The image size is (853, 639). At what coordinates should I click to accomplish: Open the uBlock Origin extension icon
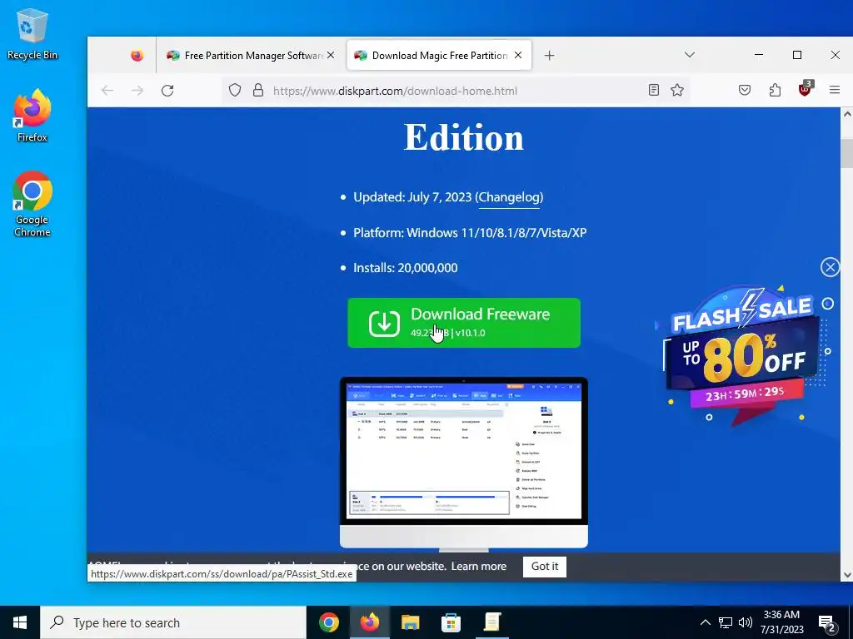tap(806, 89)
